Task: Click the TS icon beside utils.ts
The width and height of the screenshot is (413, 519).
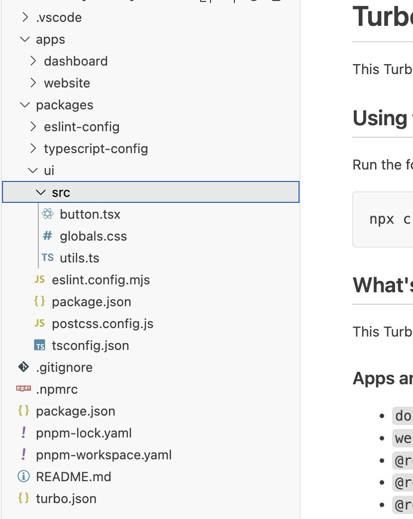Action: pyautogui.click(x=47, y=258)
